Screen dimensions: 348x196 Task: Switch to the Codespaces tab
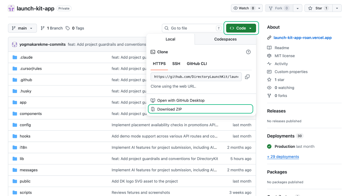pyautogui.click(x=225, y=39)
